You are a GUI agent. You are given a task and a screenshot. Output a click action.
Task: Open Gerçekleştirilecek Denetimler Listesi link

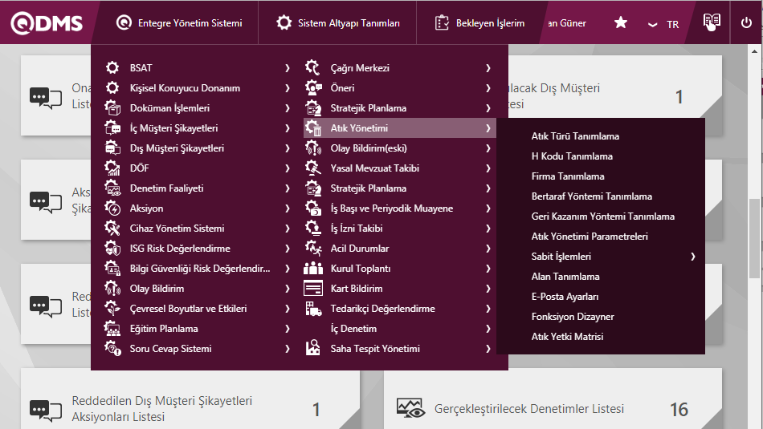[x=528, y=409]
